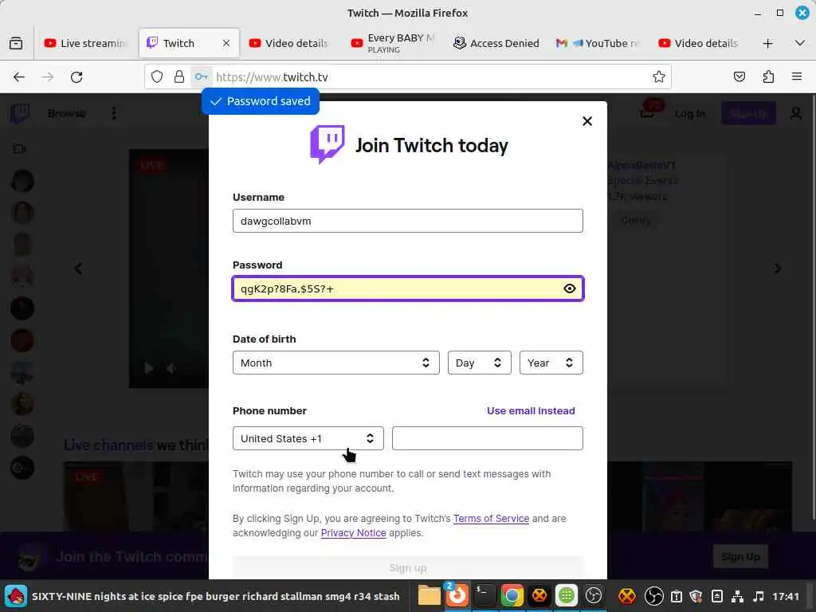Open Firefox from the taskbar
The image size is (816, 612).
pyautogui.click(x=457, y=595)
